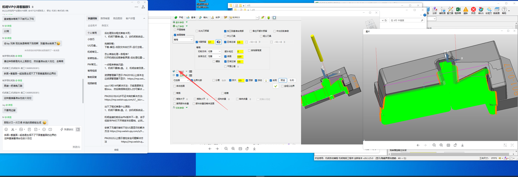Click the 转UG toolbar icon
This screenshot has width=518, height=177.
481,11
